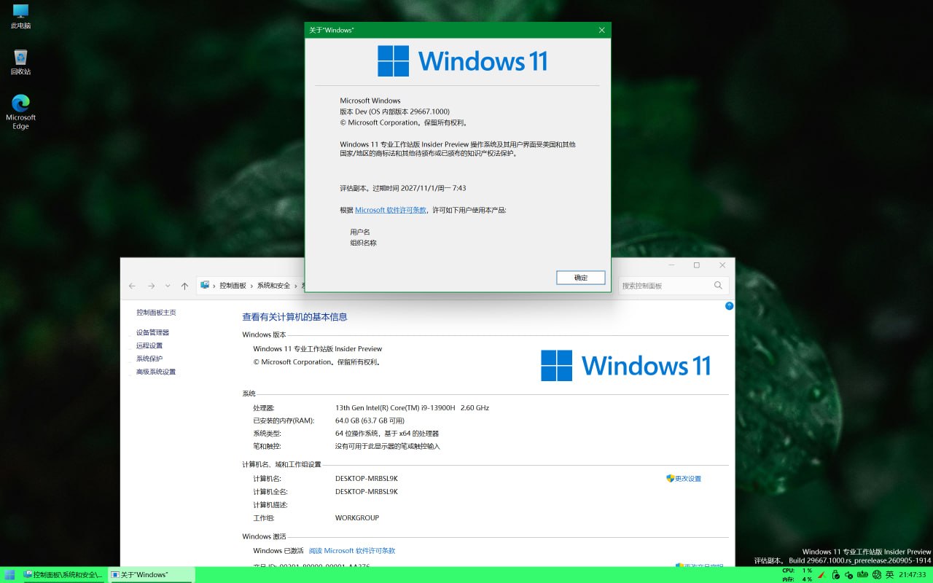Open 高级系统设置 in the sidebar
Viewport: 933px width, 583px height.
coord(156,372)
